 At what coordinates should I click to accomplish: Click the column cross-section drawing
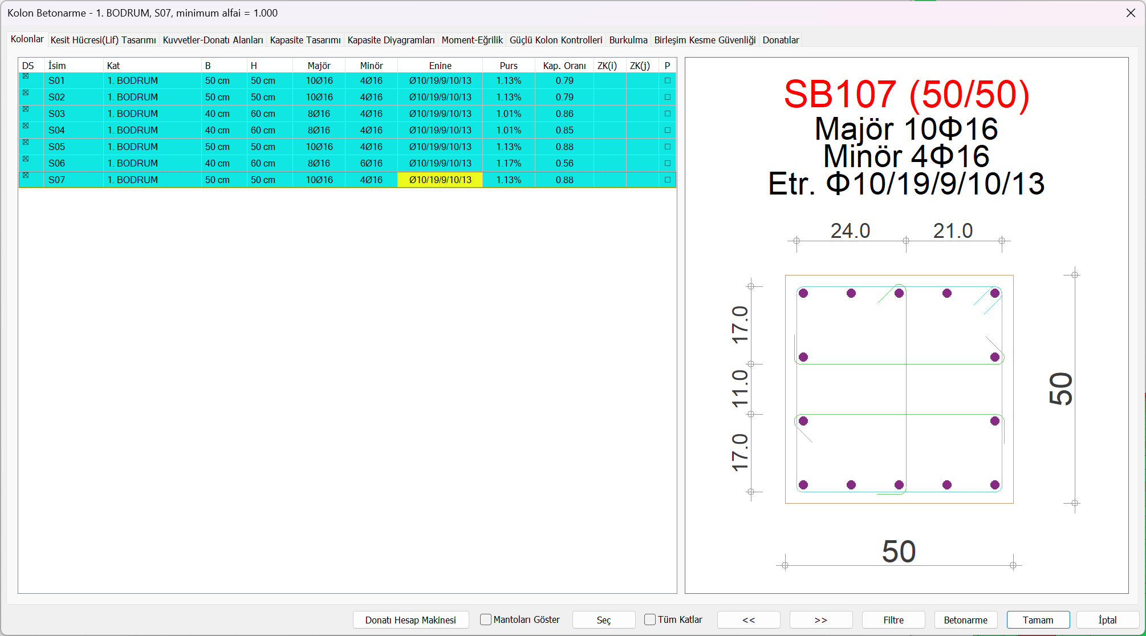[x=899, y=389]
